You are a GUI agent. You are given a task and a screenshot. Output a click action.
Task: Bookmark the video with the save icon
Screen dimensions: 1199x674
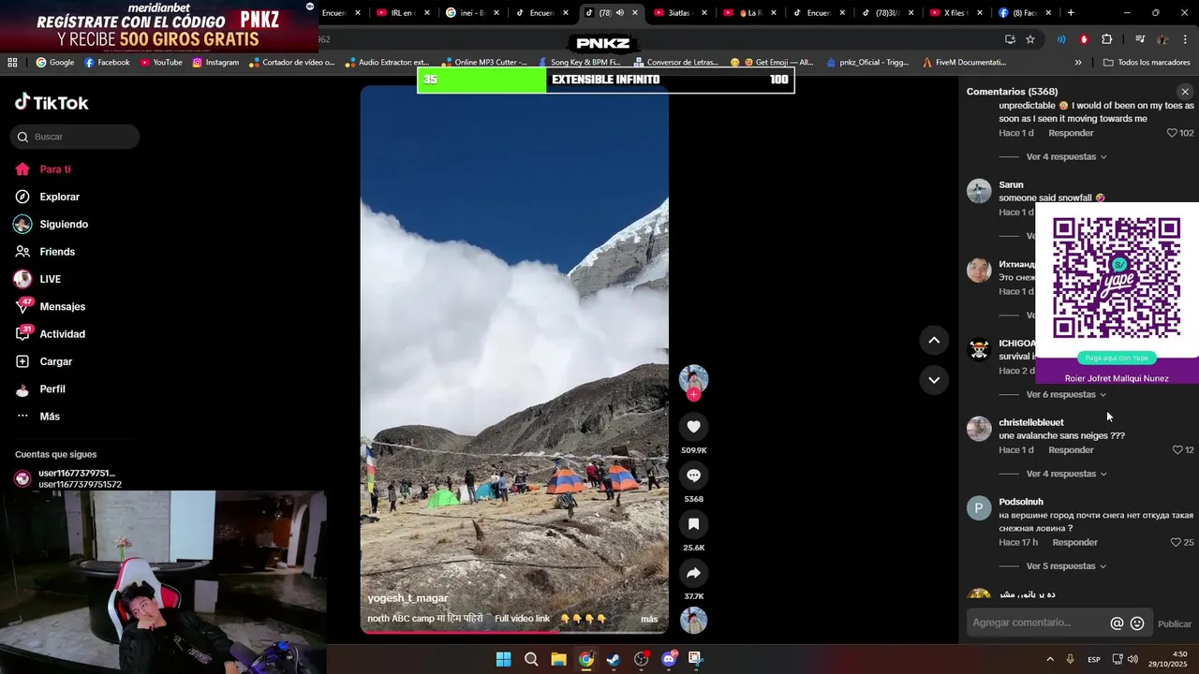(x=693, y=524)
